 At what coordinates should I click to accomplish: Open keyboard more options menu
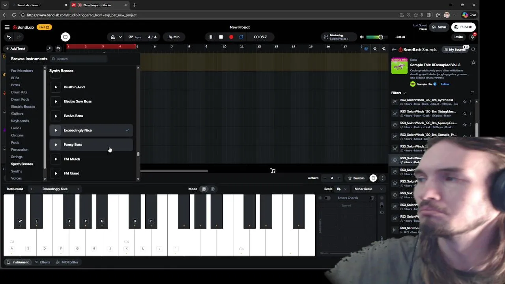tap(382, 178)
